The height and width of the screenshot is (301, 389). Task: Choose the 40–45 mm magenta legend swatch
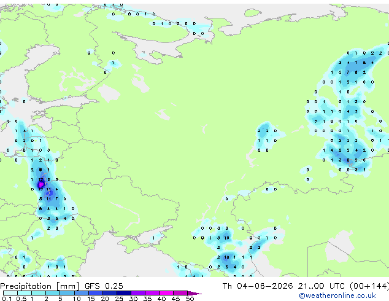[x=166, y=293]
